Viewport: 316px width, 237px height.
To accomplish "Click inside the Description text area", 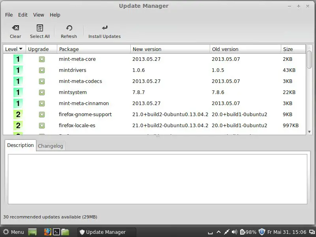I will coord(158,179).
